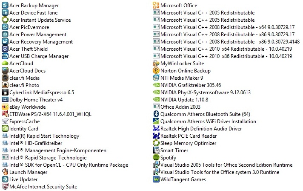This screenshot has width=303, height=191.
Task: Click the Qualcomm Atheros Bluetooth Suite icon
Action: pyautogui.click(x=156, y=114)
